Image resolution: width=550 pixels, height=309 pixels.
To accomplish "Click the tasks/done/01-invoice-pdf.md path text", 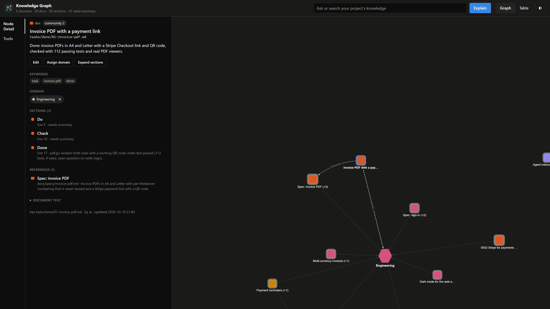I will coord(58,37).
